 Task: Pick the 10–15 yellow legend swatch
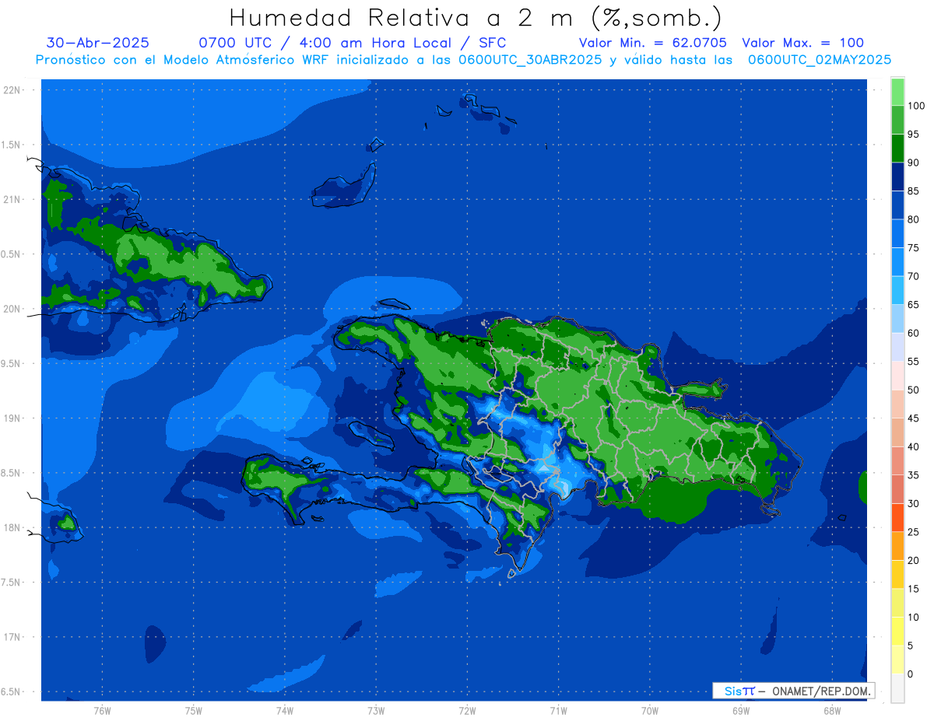(x=897, y=603)
